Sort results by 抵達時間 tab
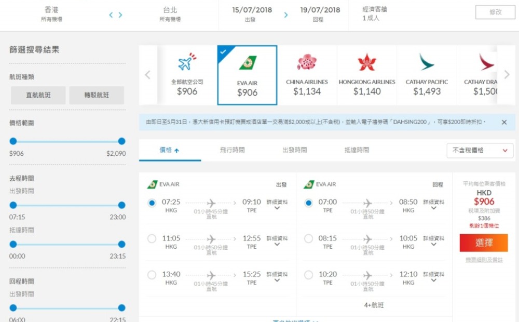This screenshot has width=519, height=322. point(357,150)
